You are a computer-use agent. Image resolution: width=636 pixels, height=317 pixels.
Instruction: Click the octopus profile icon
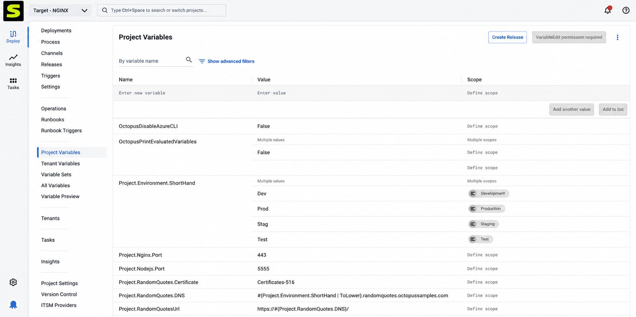pyautogui.click(x=13, y=305)
